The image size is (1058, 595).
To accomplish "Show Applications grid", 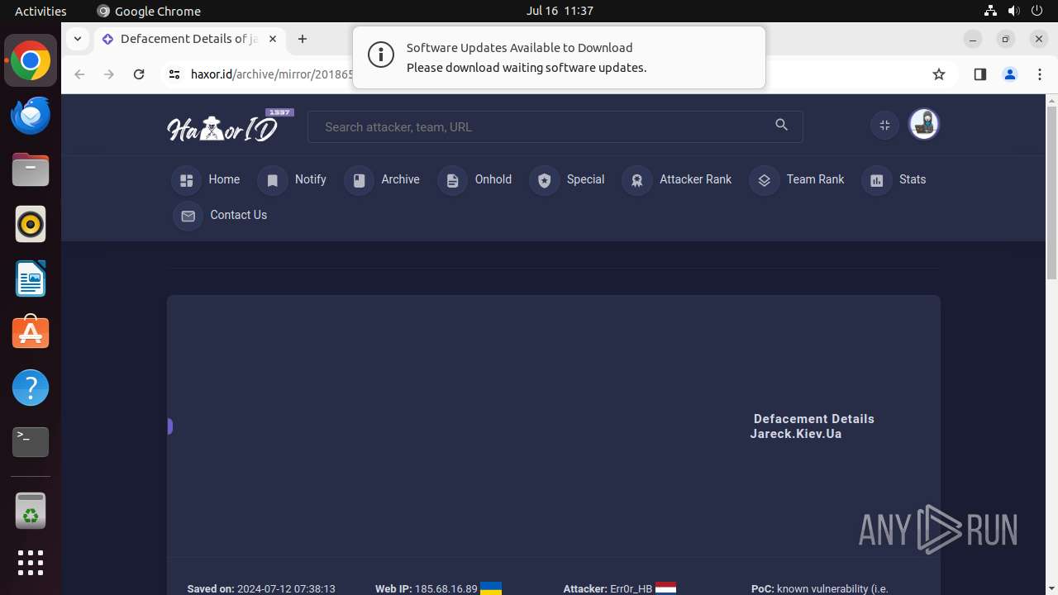I will pos(31,563).
